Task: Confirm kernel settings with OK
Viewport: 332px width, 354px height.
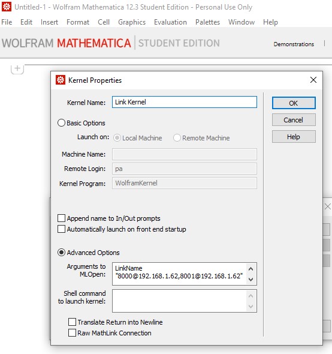Action: pos(294,103)
